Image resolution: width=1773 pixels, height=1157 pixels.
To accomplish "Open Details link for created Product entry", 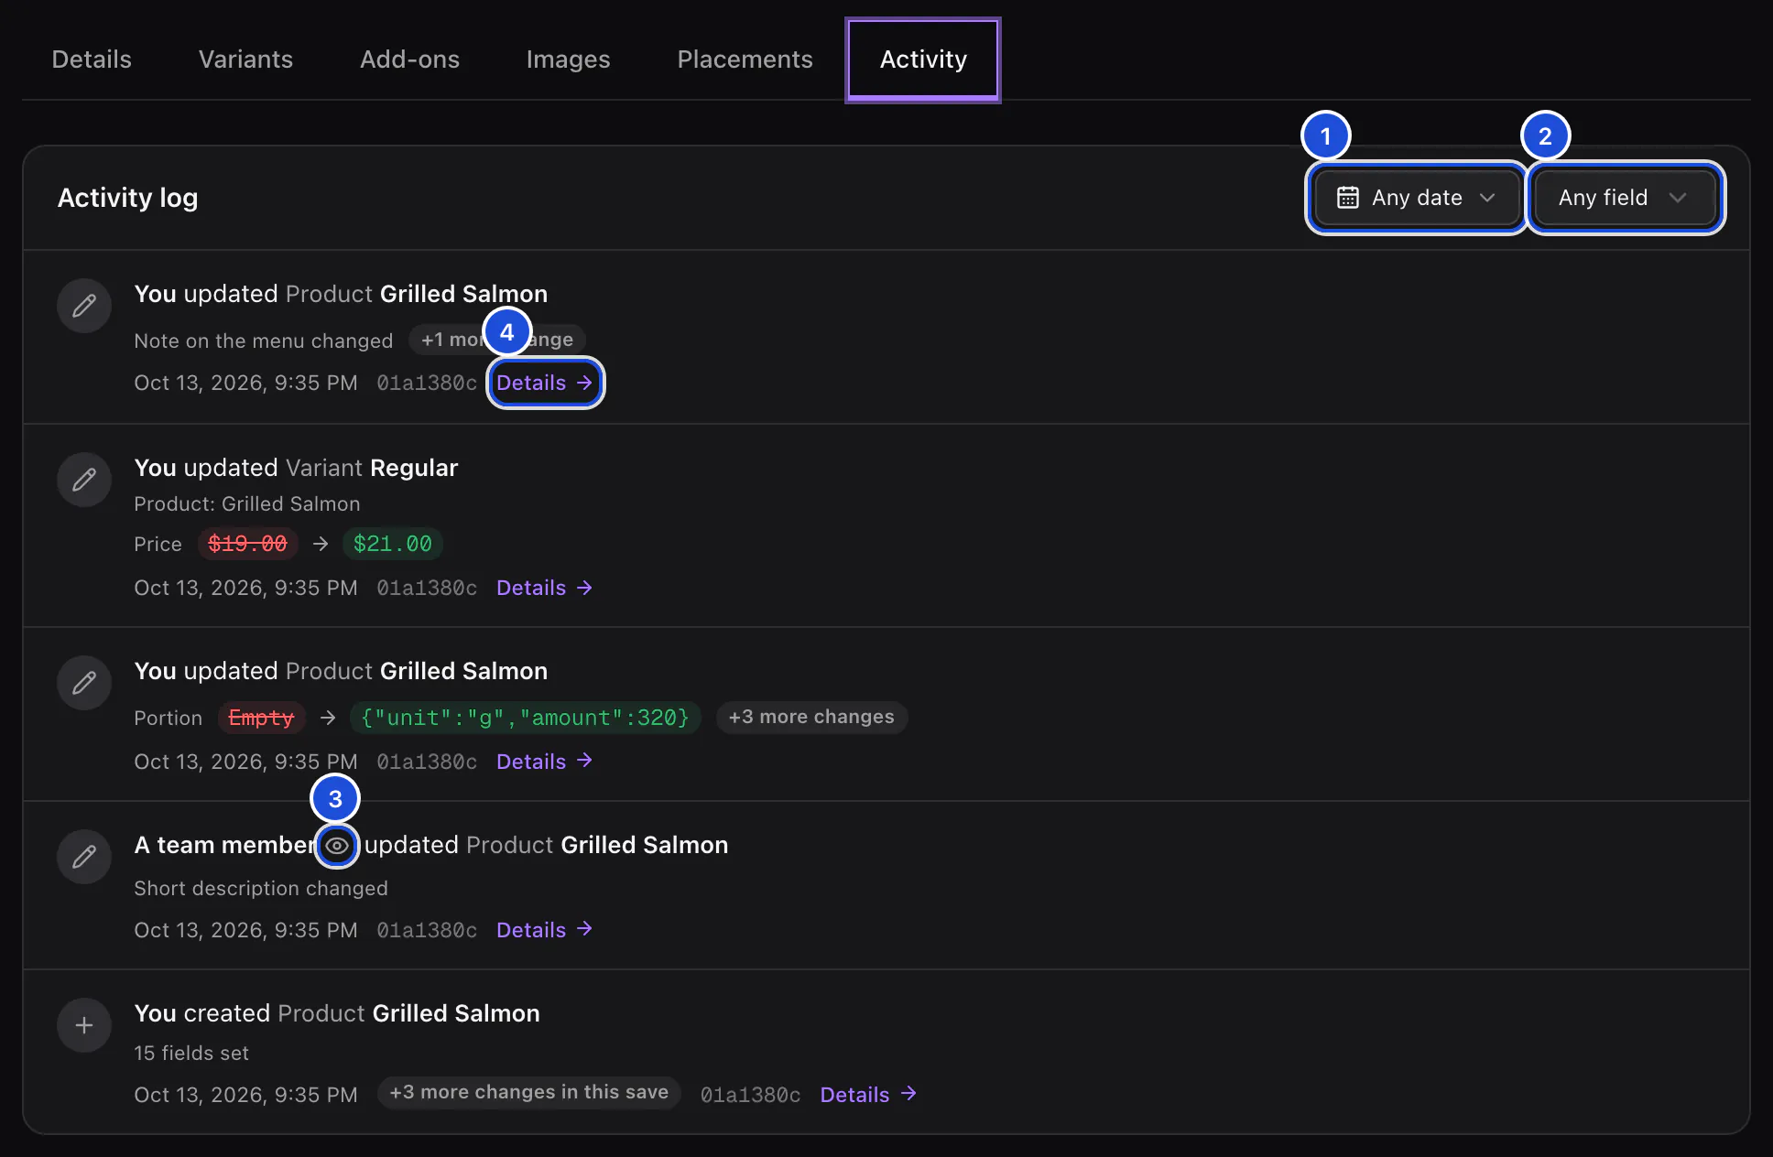I will pyautogui.click(x=868, y=1095).
